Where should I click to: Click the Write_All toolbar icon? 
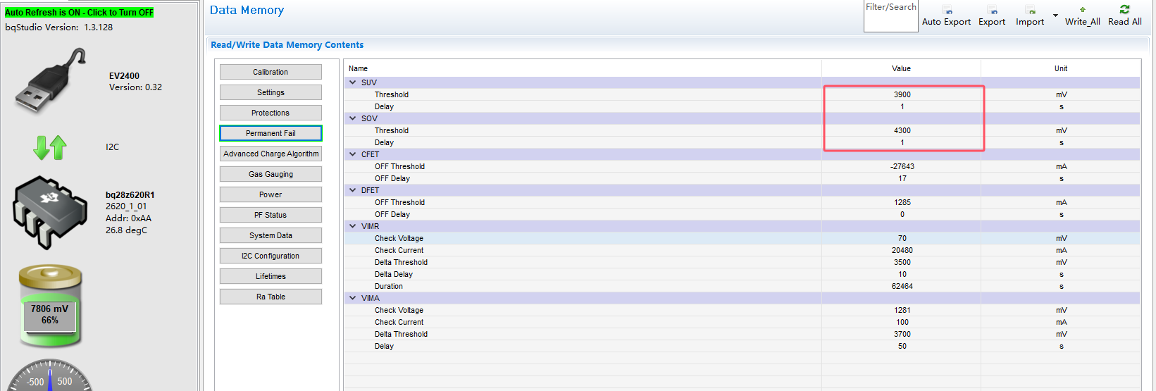(1083, 10)
